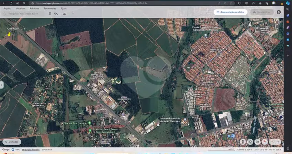Click the Street View pegman icon
The width and height of the screenshot is (292, 154).
tap(243, 142)
